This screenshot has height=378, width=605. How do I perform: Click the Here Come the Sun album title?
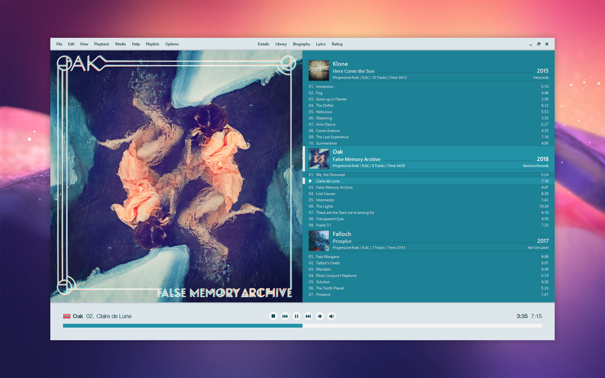pos(353,71)
